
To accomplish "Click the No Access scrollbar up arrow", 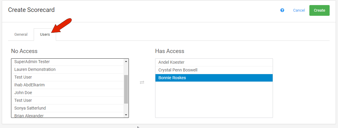I will [x=126, y=61].
